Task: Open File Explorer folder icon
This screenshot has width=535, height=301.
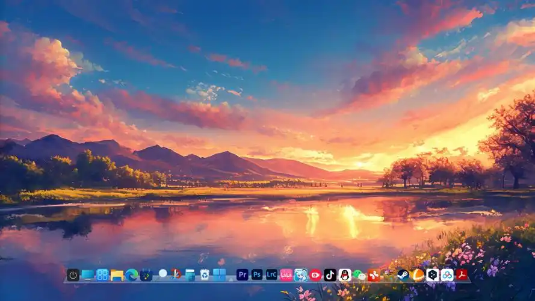Action: (x=117, y=275)
